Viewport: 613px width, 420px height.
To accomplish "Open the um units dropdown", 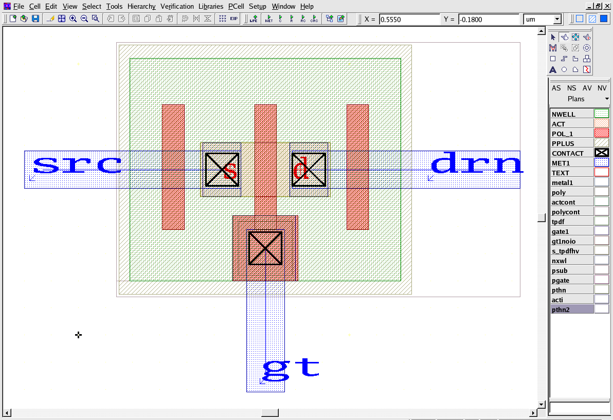I will coord(557,20).
